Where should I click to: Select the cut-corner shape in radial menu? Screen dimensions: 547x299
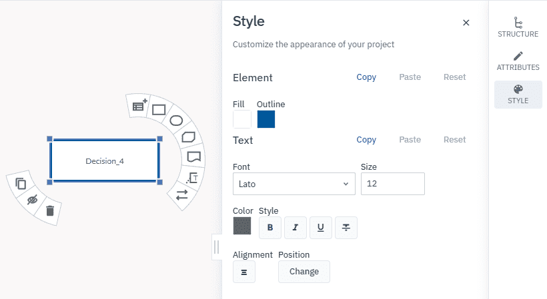(x=188, y=137)
